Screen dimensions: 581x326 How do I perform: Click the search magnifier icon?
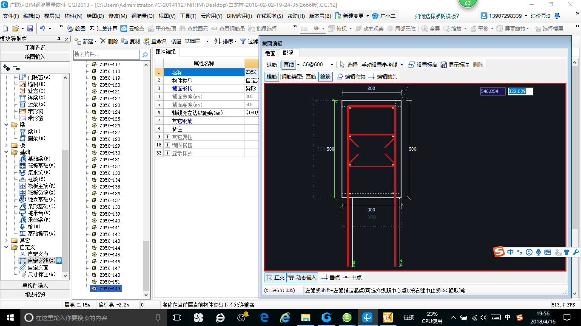(x=145, y=54)
